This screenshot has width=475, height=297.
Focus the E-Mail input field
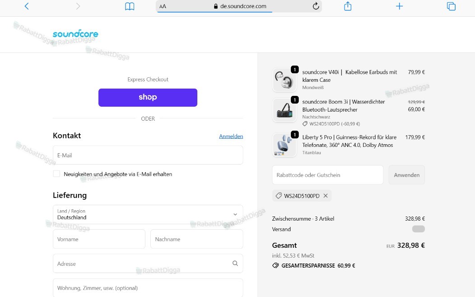[148, 155]
